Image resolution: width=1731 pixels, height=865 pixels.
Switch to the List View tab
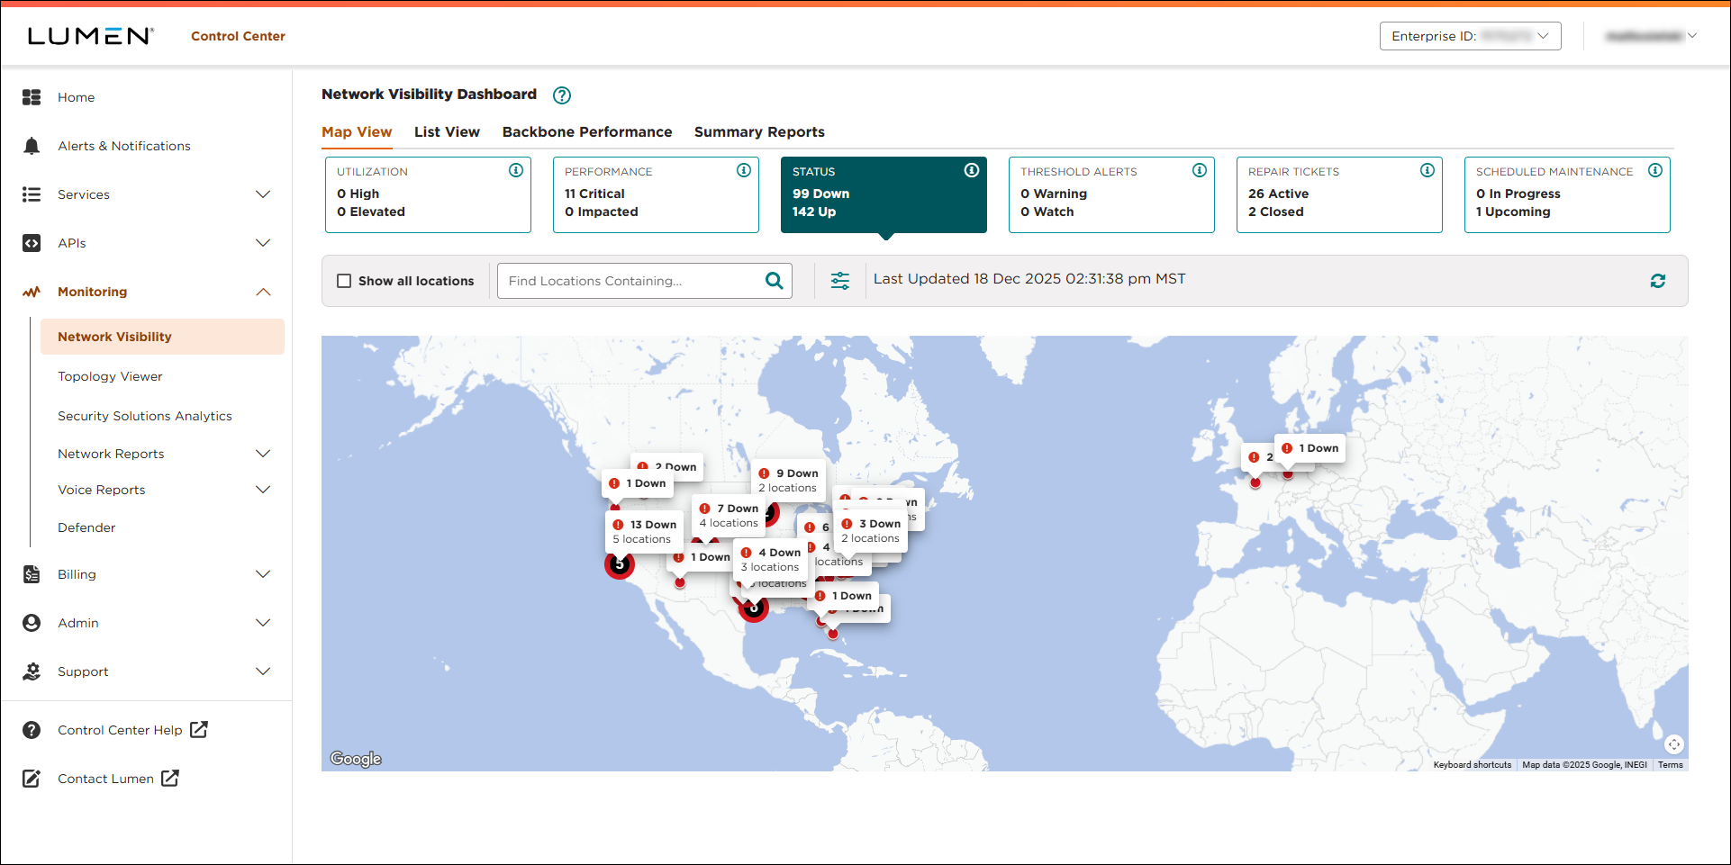click(x=447, y=131)
